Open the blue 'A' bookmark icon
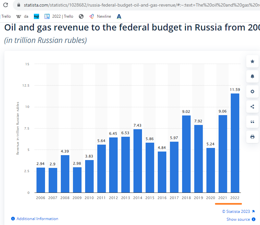 [119, 16]
